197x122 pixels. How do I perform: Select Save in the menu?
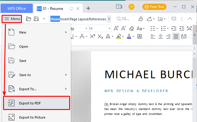[36, 61]
